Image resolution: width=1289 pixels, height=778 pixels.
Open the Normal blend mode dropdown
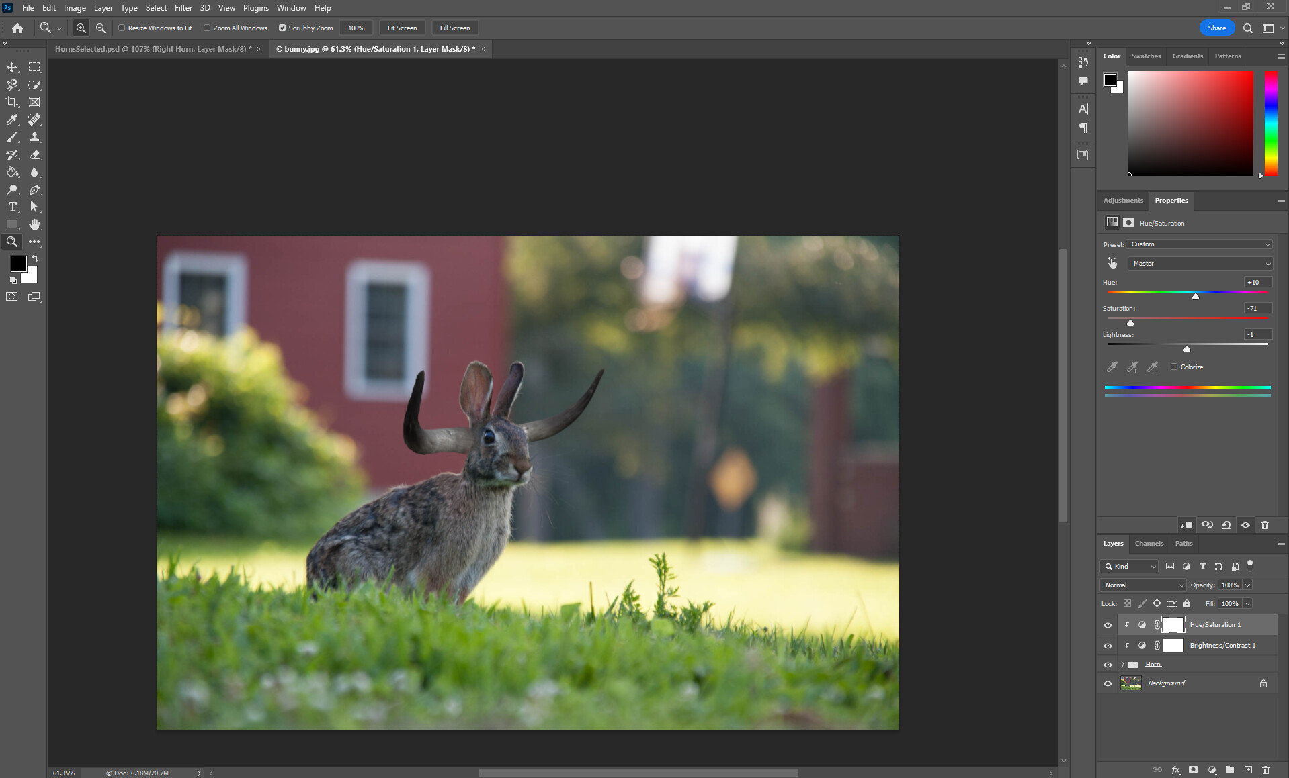coord(1143,585)
